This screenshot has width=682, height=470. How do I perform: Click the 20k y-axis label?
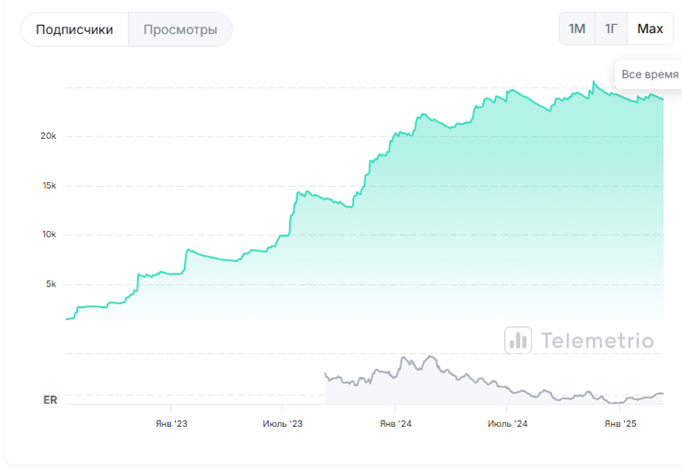point(48,136)
